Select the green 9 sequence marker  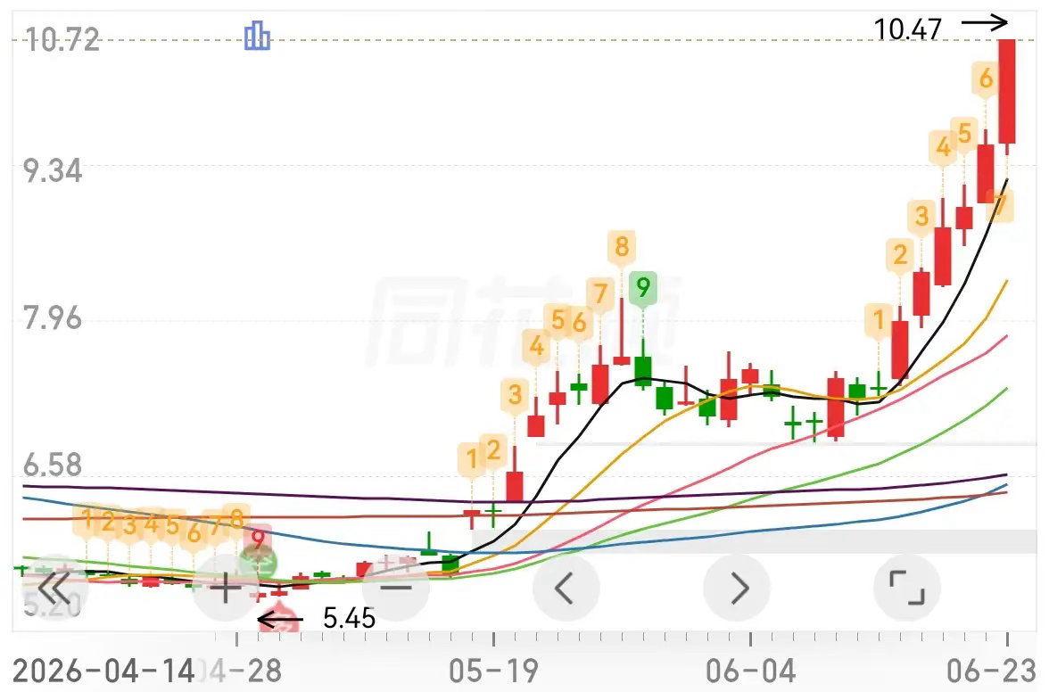point(643,288)
